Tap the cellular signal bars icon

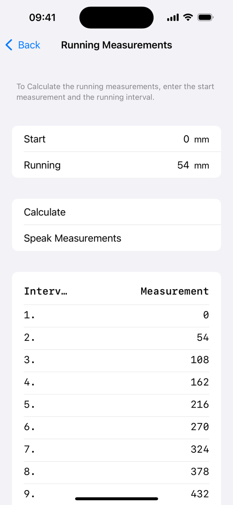(173, 18)
